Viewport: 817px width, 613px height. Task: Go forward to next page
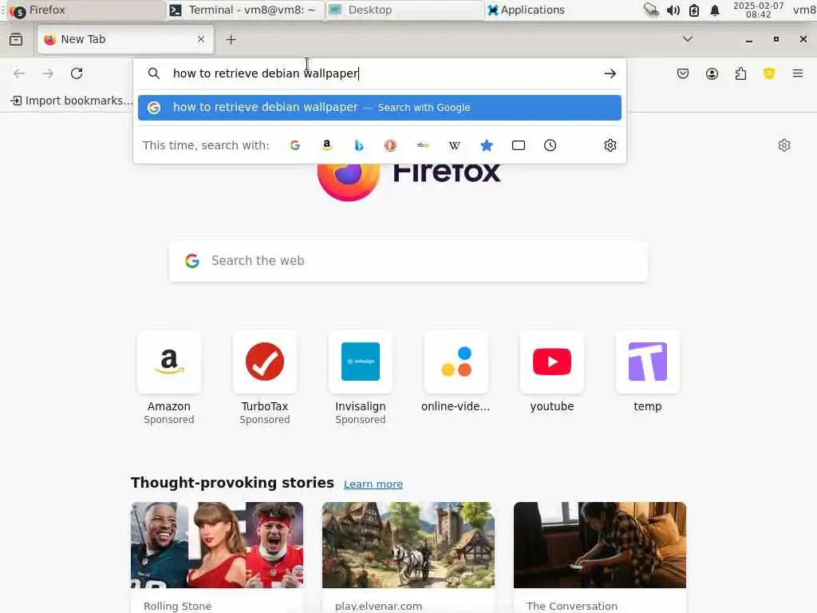point(48,73)
